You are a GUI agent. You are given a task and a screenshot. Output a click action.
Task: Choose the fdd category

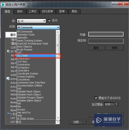[x=19, y=103]
